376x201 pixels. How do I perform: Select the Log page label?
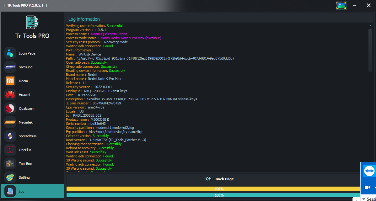click(x=22, y=191)
